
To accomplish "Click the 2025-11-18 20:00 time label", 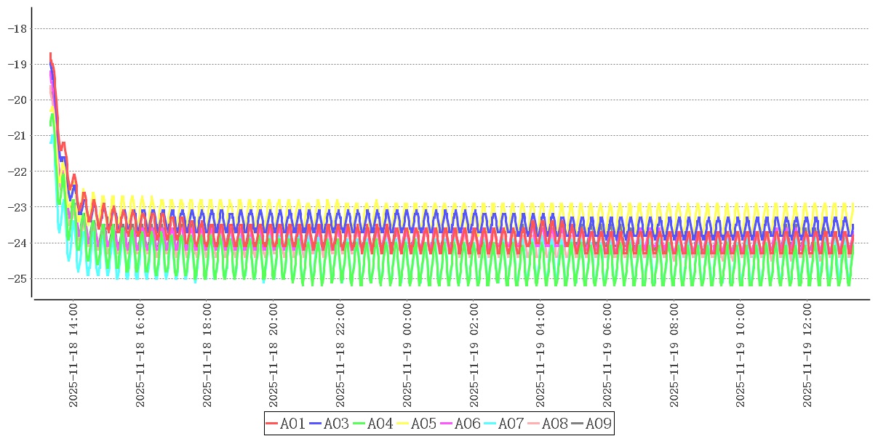I will pos(274,356).
